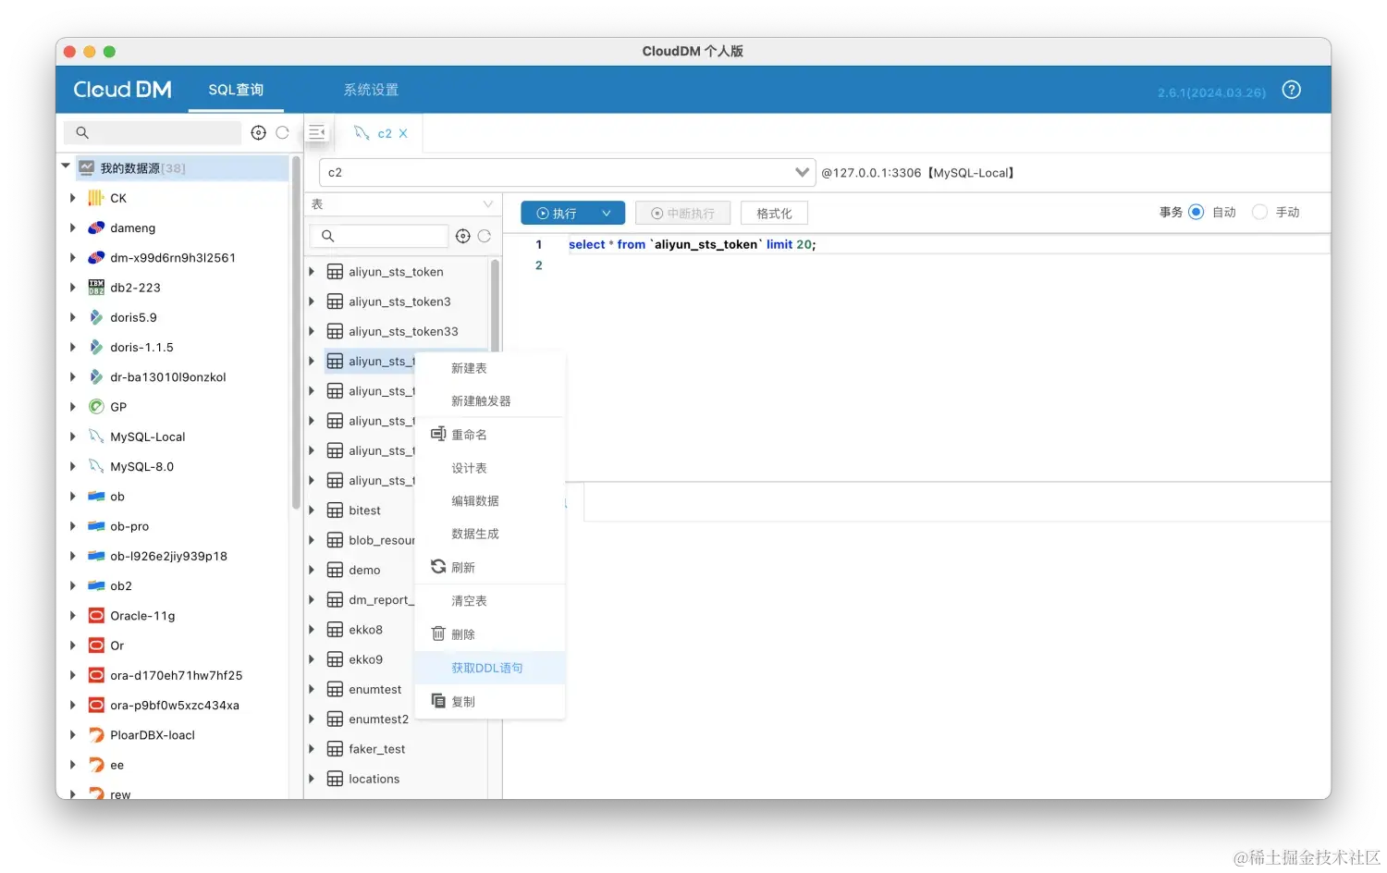1387x873 pixels.
Task: Click the db2-223 IBM icon
Action: [x=96, y=288]
